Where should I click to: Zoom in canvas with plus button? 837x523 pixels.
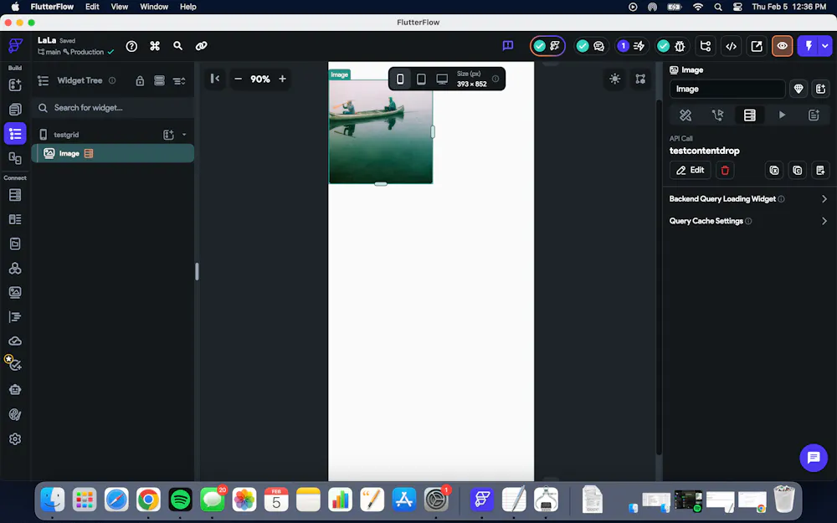(282, 79)
